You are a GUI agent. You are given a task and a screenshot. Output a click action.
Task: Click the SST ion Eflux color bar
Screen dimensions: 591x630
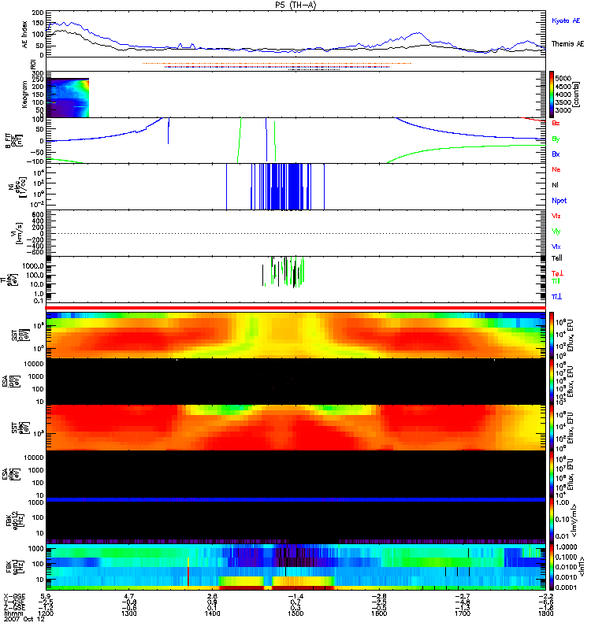click(x=552, y=335)
